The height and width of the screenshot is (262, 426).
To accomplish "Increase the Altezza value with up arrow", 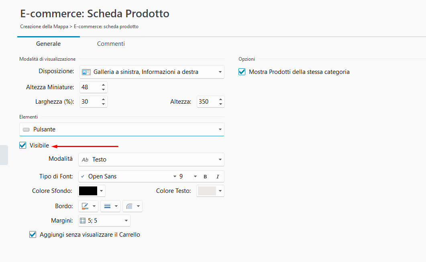I will pyautogui.click(x=220, y=99).
